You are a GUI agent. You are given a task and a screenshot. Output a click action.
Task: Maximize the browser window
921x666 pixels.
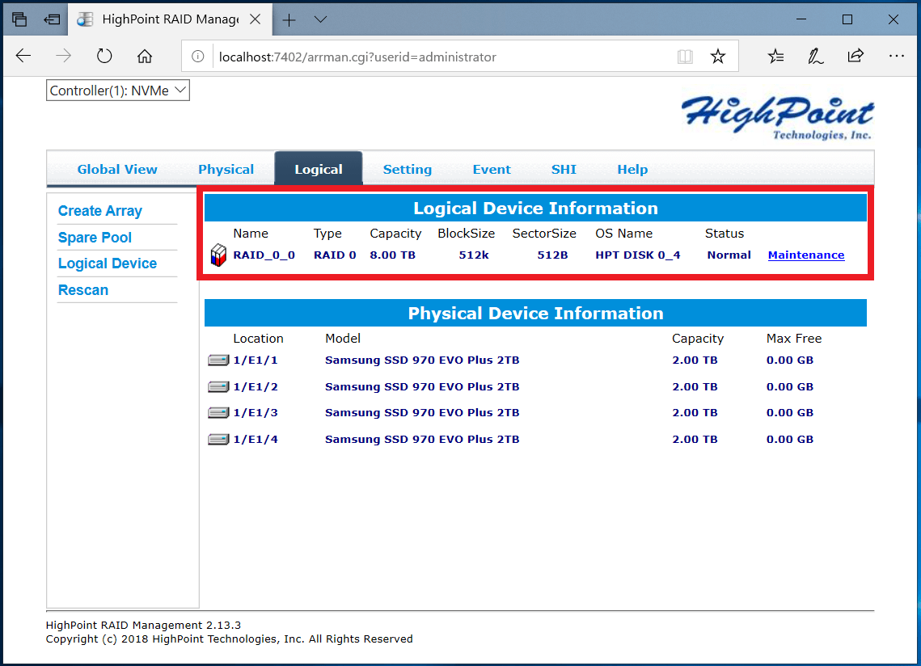point(847,19)
